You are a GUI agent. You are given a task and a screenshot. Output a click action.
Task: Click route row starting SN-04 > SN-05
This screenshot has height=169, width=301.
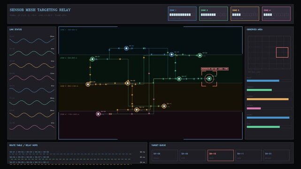77,157
